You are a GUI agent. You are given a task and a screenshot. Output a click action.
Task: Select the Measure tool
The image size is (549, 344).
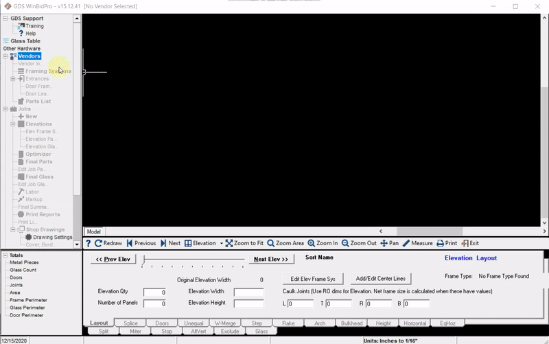point(417,243)
